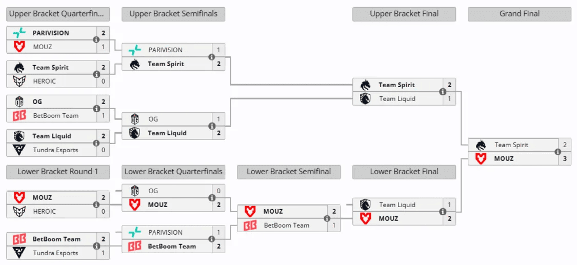The height and width of the screenshot is (265, 577).
Task: Click info icon for OG vs BetBoom quarterfinal
Action: [96, 109]
